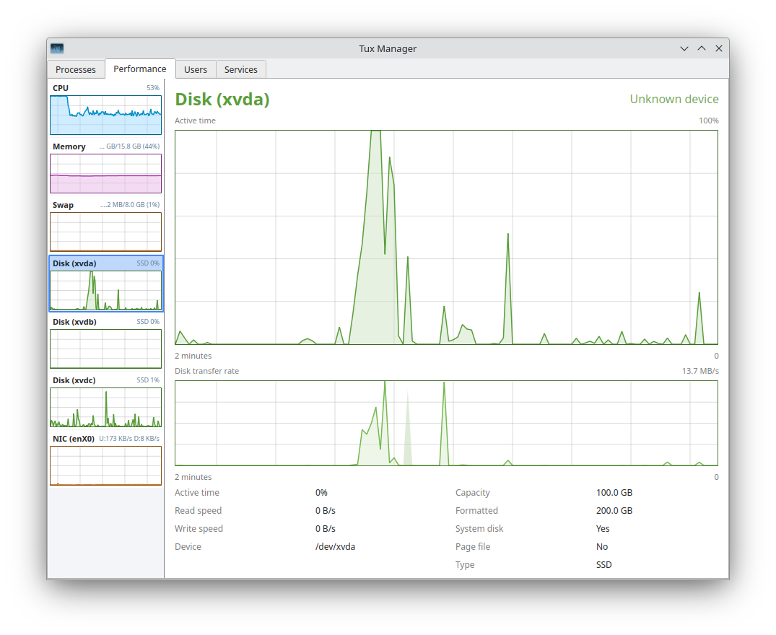Click the 'System disk' label

point(479,529)
